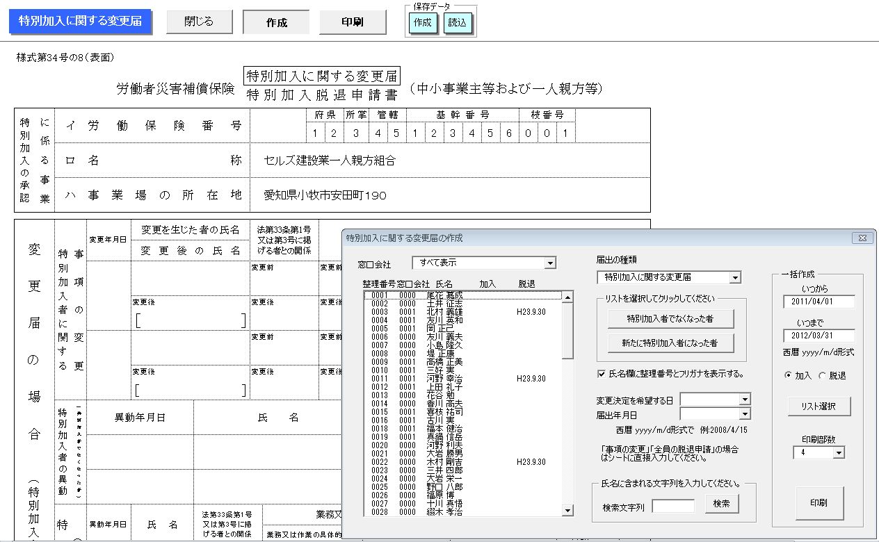Click the 作成 button under 保存データ

click(423, 22)
